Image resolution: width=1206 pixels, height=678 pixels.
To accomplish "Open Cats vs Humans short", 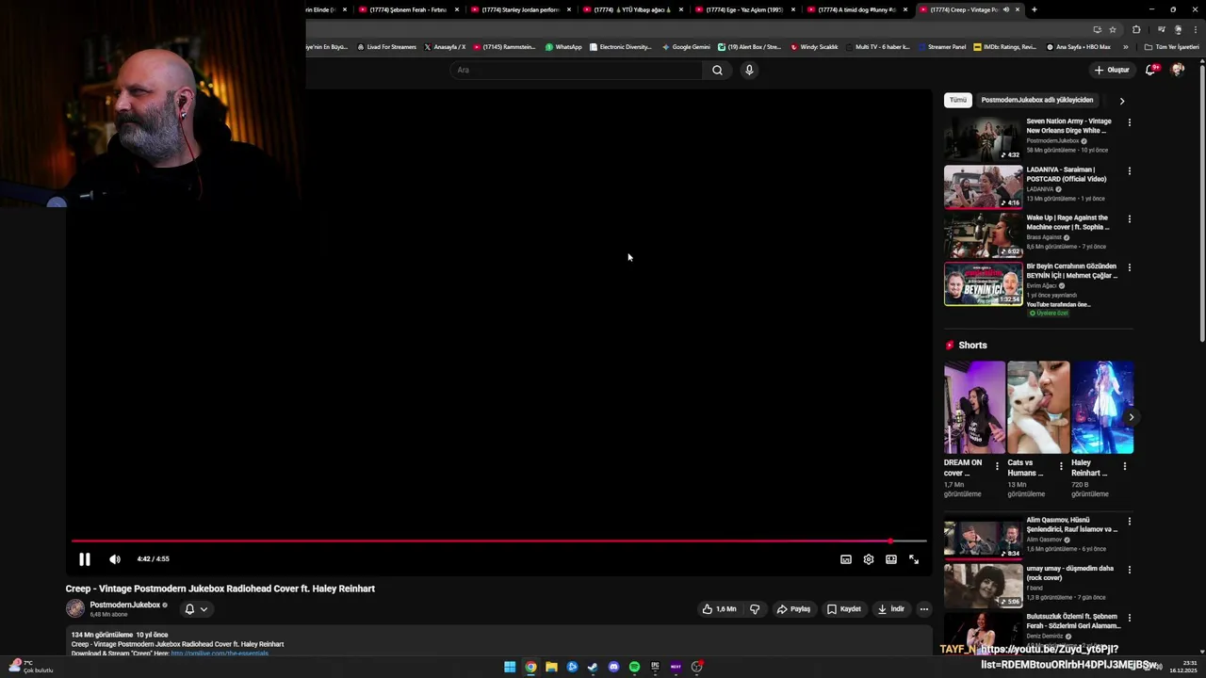I will click(1038, 408).
